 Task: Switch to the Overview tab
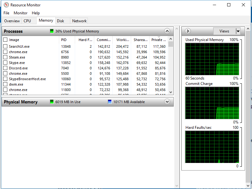pos(12,21)
